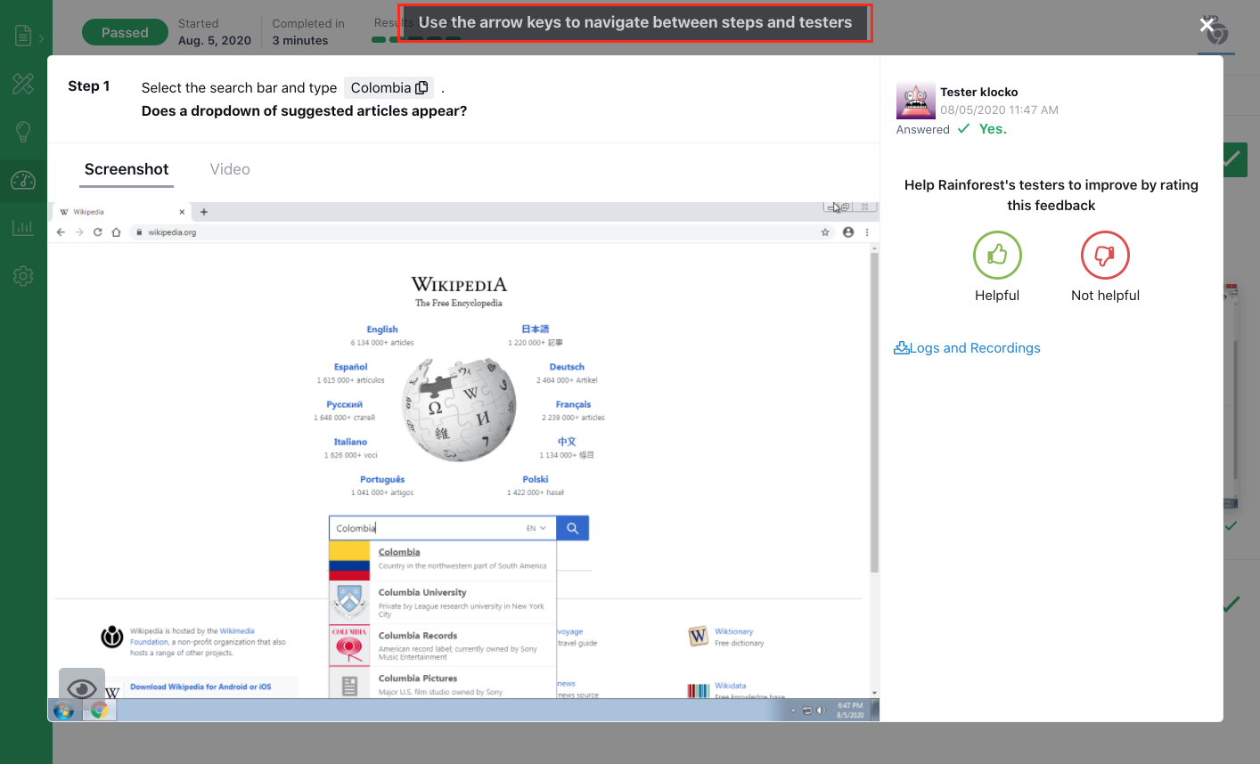The image size is (1260, 764).
Task: Click the browser home icon in screenshot
Action: [116, 232]
